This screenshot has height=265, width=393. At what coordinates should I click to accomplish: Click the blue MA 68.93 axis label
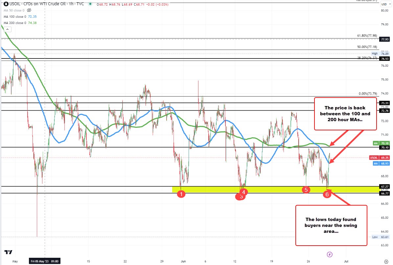tap(381, 163)
